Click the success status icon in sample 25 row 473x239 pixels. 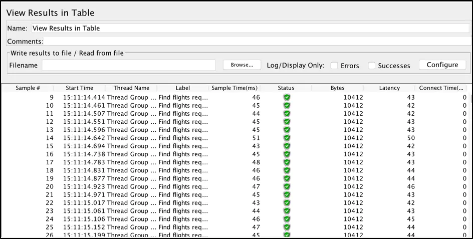[287, 227]
